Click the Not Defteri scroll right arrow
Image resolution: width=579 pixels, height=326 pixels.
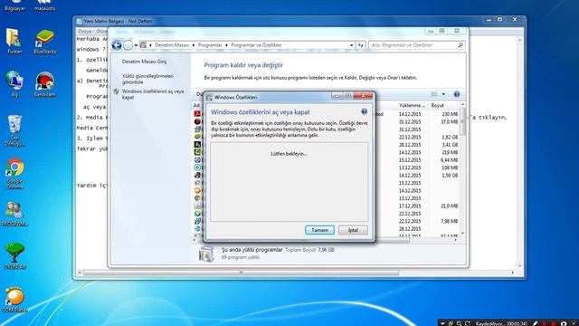pyautogui.click(x=513, y=273)
